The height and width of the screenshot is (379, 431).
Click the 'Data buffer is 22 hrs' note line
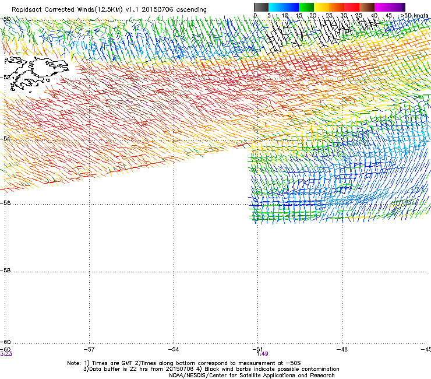(211, 369)
